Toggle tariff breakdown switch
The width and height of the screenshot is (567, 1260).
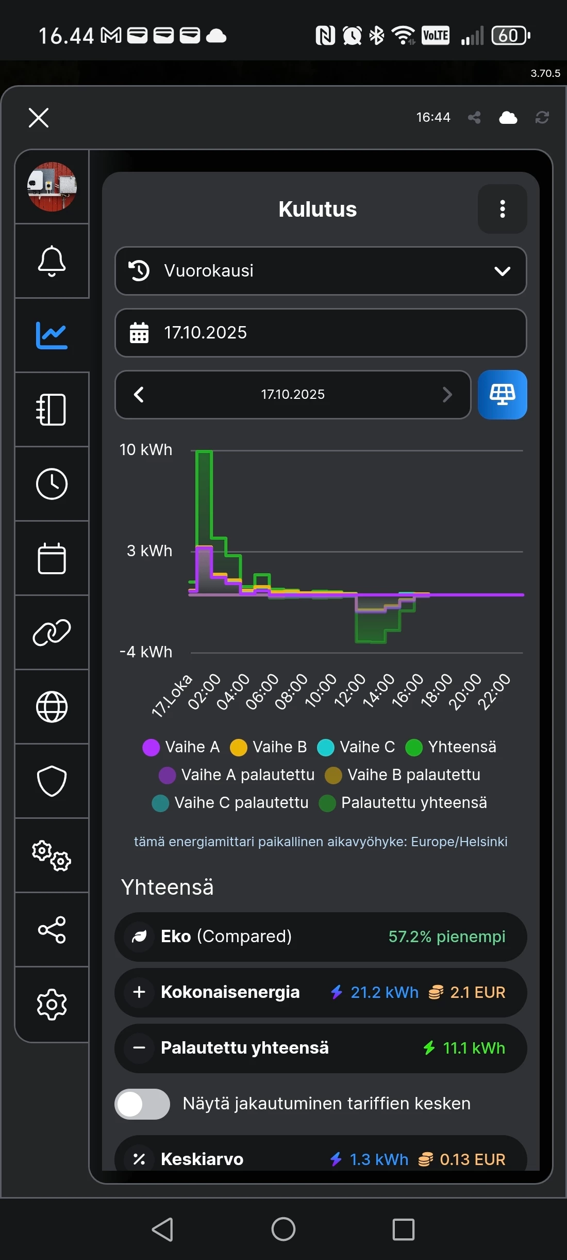142,1104
